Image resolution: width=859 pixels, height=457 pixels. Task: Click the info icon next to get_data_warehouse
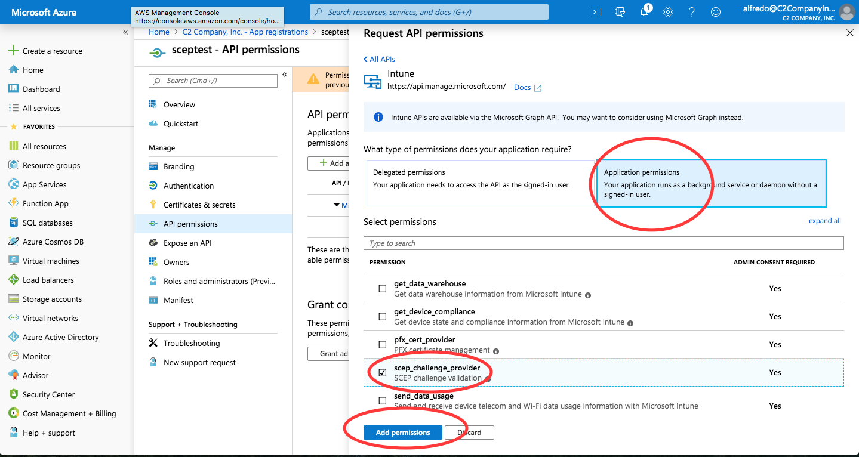click(x=588, y=295)
